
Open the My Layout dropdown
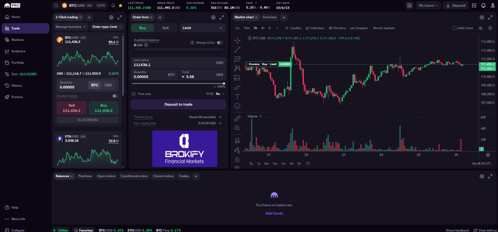click(x=428, y=5)
